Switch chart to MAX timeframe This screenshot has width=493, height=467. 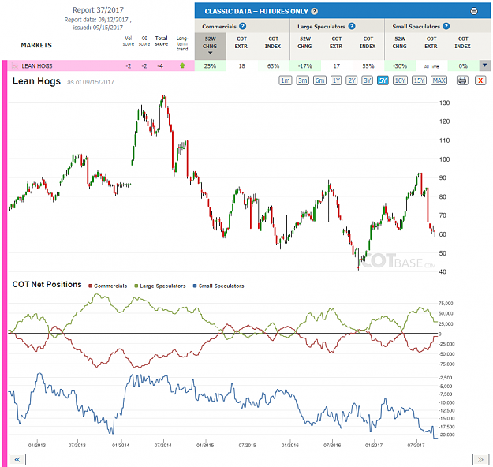tap(439, 80)
